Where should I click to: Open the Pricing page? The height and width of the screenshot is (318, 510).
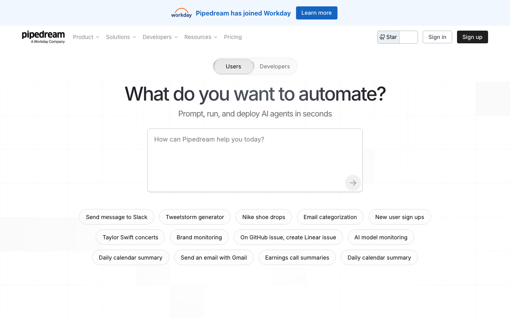point(233,37)
